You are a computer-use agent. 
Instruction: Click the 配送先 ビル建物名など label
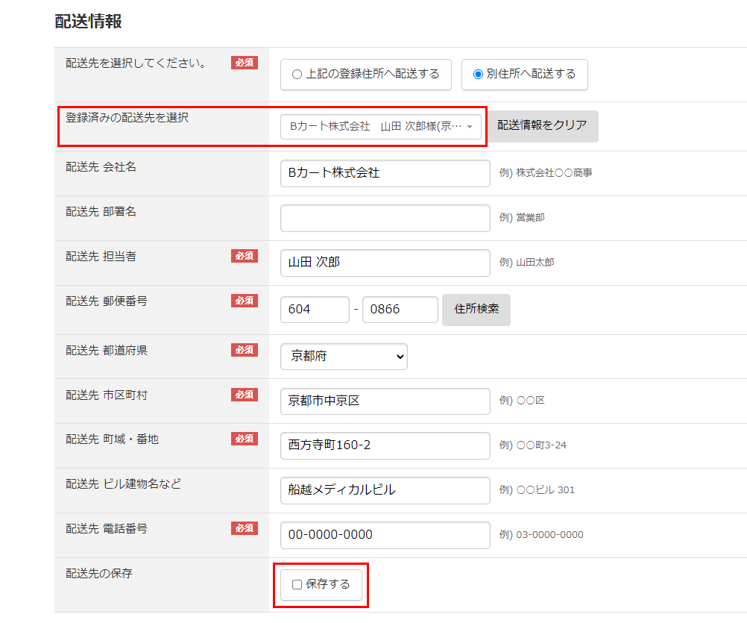click(x=124, y=483)
